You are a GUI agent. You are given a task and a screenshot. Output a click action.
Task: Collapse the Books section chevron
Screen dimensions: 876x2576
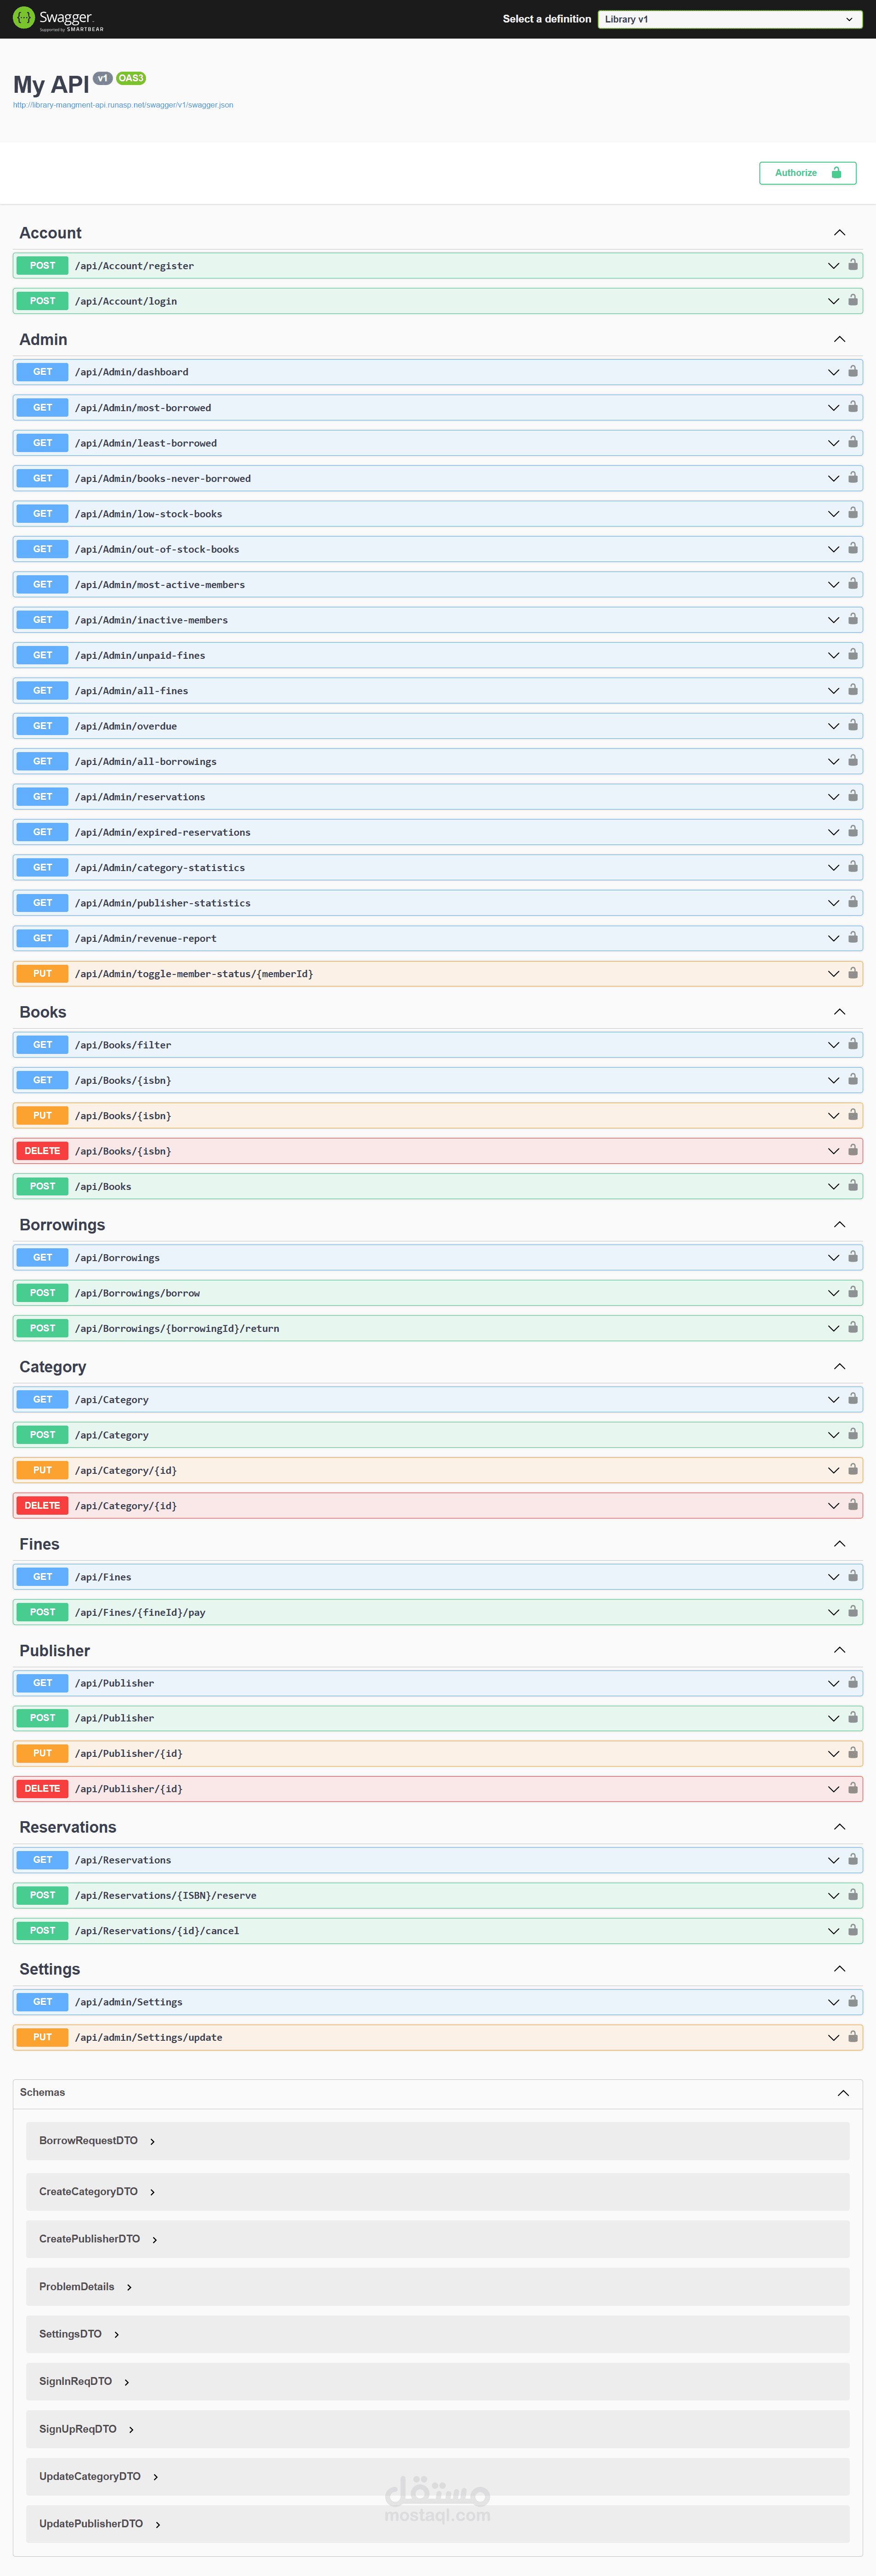[x=839, y=1012]
